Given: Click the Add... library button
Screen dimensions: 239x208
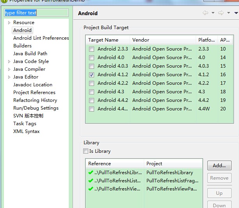Looking at the screenshot, I should (219, 165).
